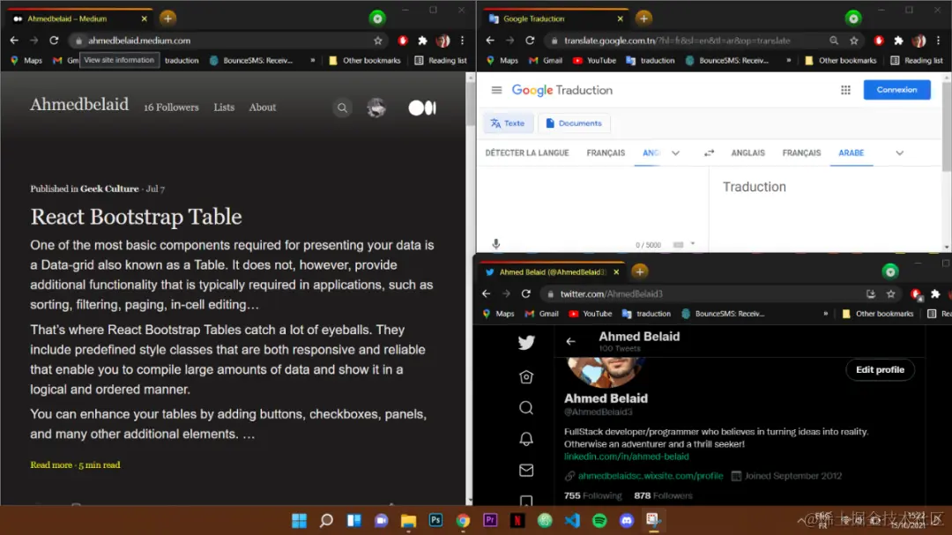Open Google Traduction hamburger menu
952x535 pixels.
tap(496, 90)
